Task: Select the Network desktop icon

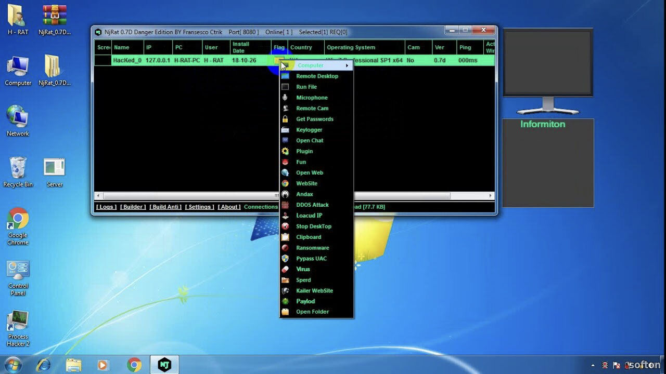Action: click(18, 121)
